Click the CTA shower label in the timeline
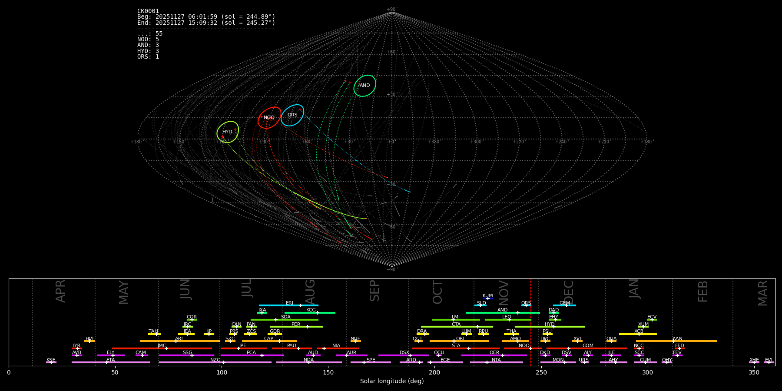This screenshot has height=391, width=782. click(456, 325)
